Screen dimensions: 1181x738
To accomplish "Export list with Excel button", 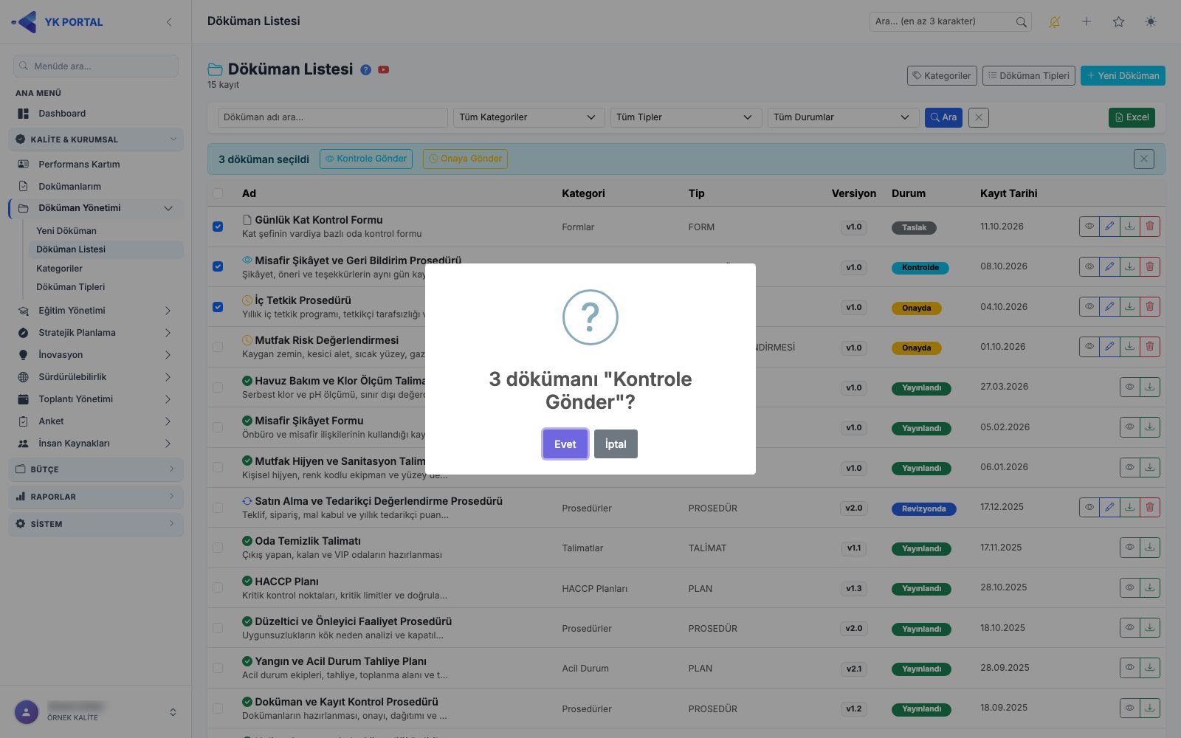I will pyautogui.click(x=1132, y=117).
